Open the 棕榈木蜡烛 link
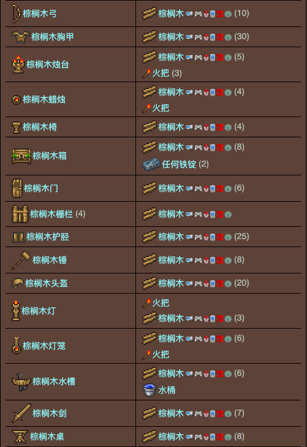Image resolution: width=307 pixels, height=447 pixels. pos(44,99)
